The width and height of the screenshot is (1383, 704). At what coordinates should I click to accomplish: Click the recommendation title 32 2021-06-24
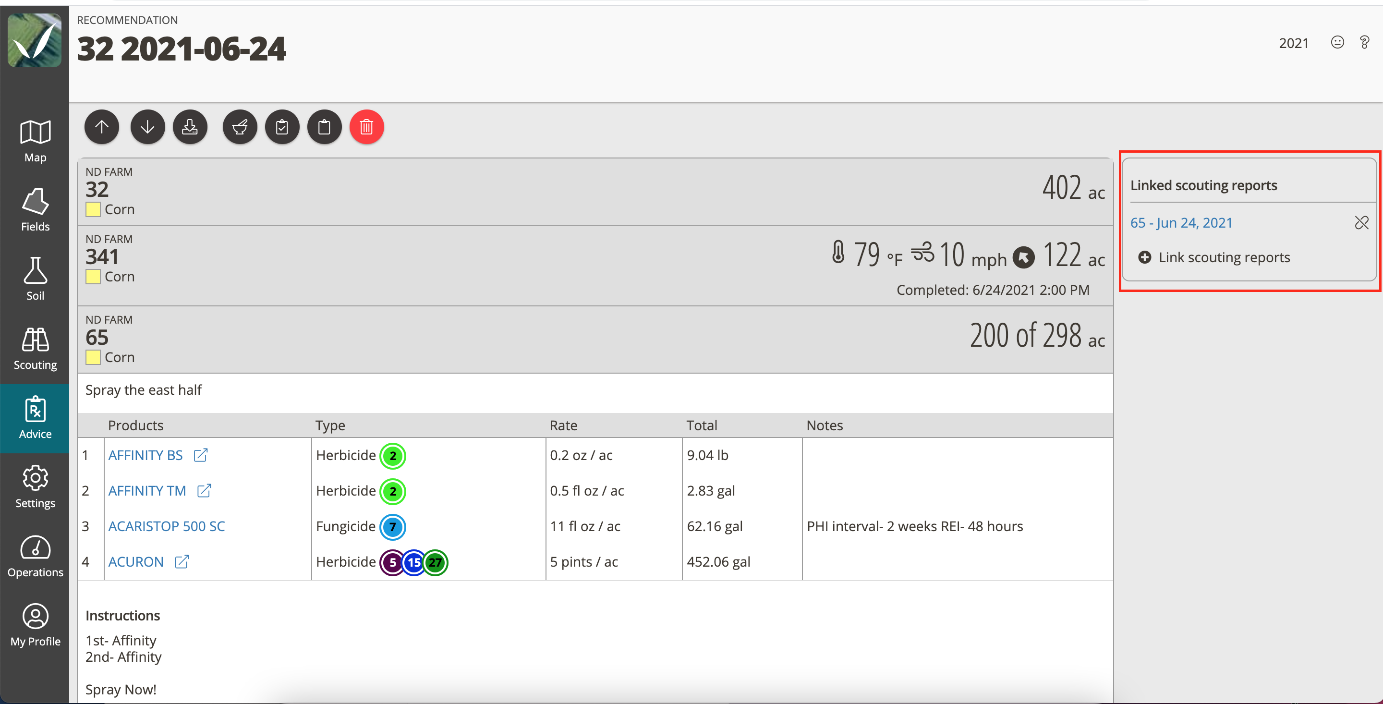(182, 49)
